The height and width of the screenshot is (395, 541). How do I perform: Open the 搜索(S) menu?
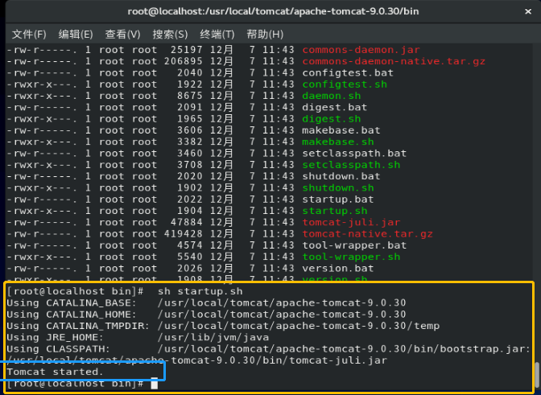(x=170, y=34)
